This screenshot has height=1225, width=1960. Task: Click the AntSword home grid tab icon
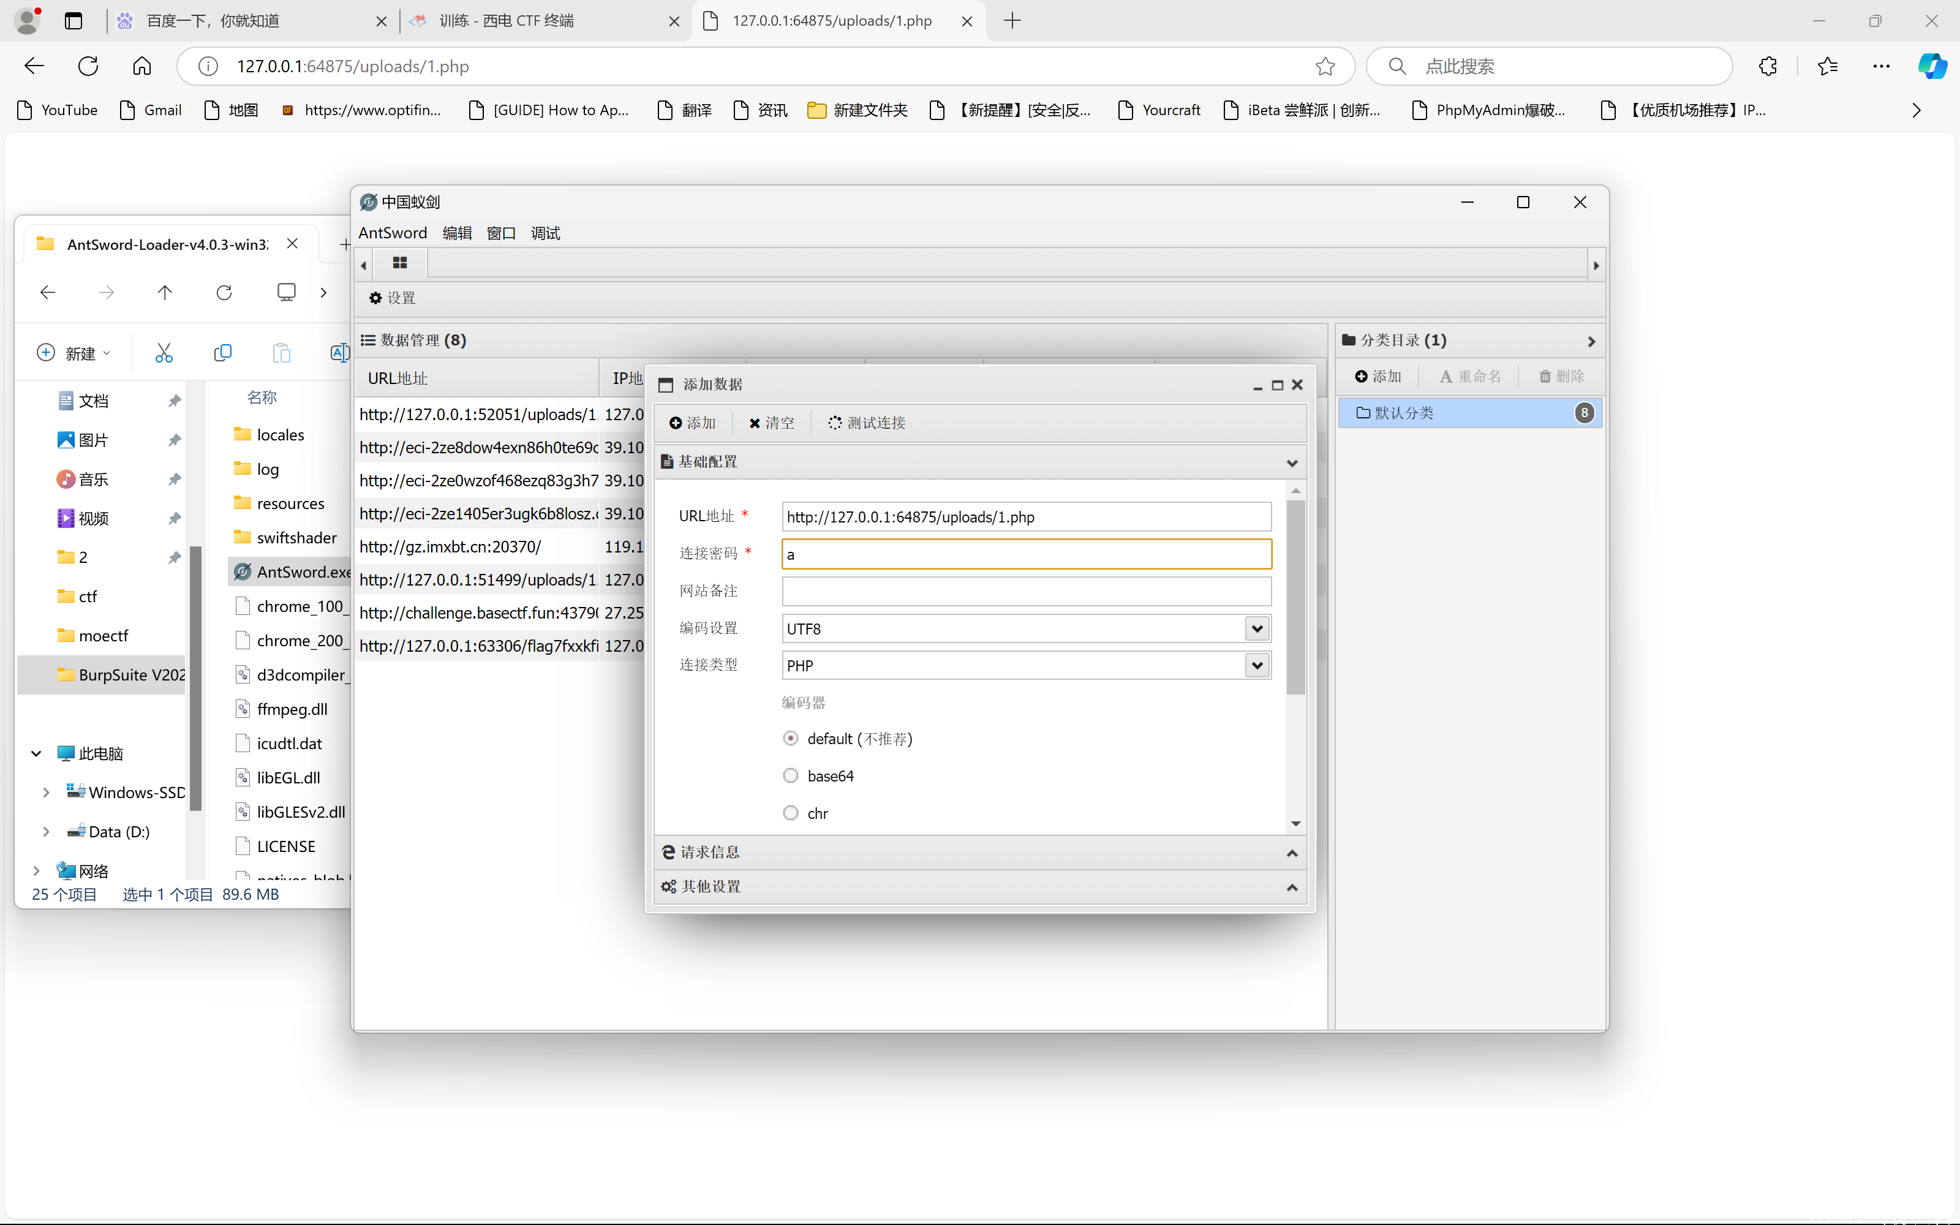click(399, 263)
